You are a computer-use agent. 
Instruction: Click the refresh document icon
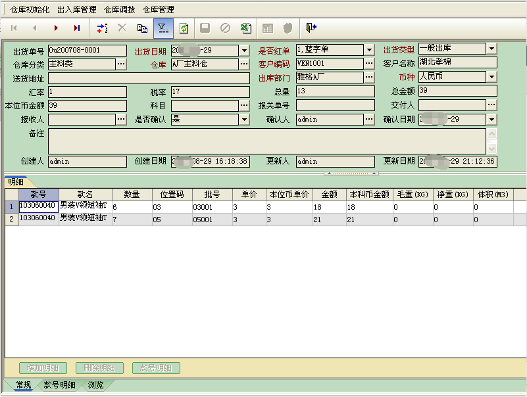[184, 28]
